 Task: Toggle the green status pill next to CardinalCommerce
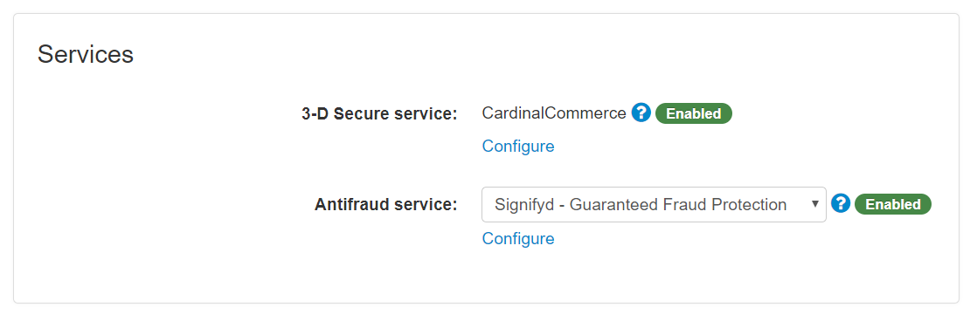(x=694, y=113)
